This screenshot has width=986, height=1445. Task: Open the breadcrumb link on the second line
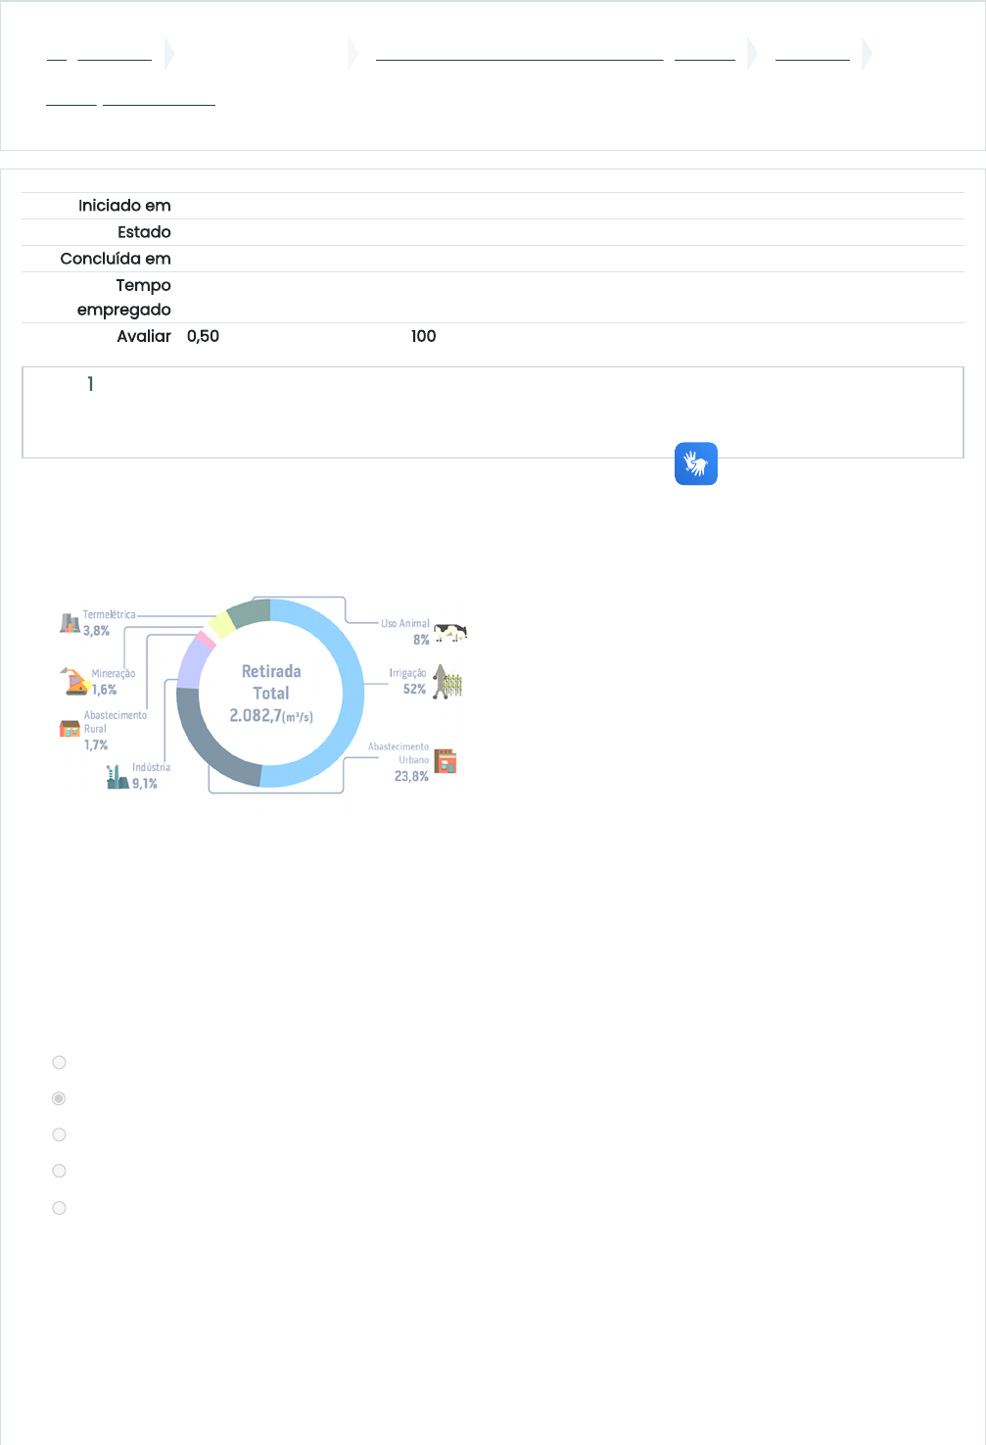[x=159, y=98]
